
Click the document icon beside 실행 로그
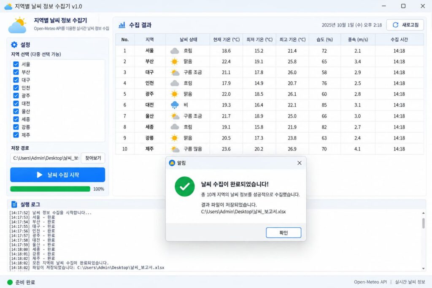pyautogui.click(x=14, y=204)
